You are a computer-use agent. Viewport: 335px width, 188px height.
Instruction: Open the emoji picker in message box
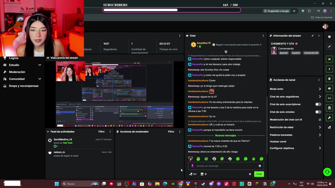click(260, 166)
